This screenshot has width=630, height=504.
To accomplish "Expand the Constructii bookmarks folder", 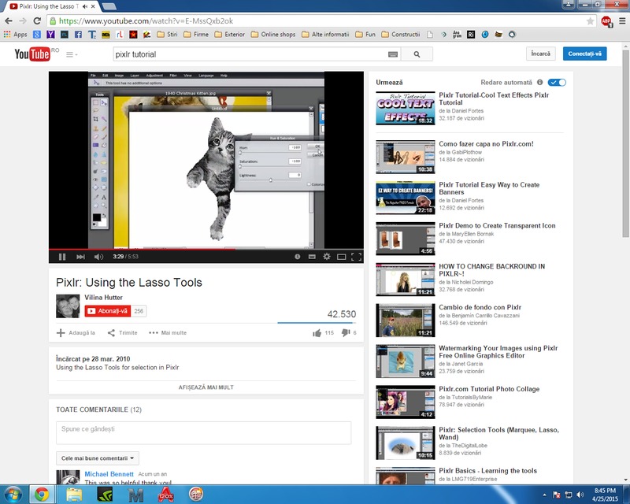I will pyautogui.click(x=401, y=35).
